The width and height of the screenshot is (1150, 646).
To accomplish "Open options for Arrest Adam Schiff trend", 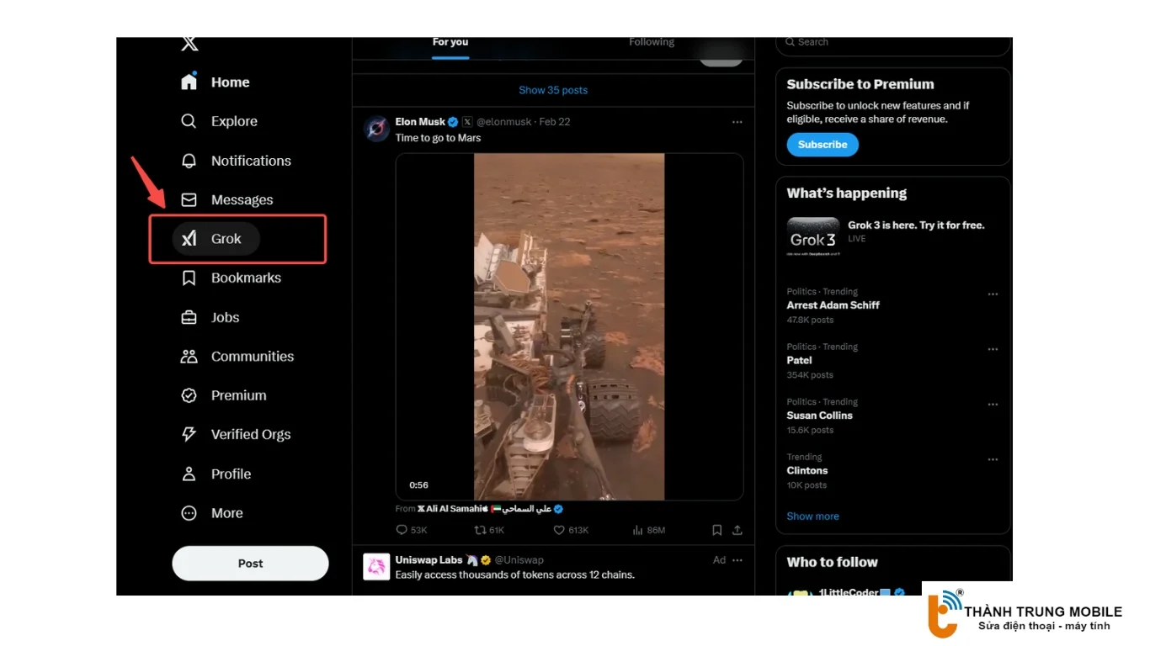I will (993, 294).
